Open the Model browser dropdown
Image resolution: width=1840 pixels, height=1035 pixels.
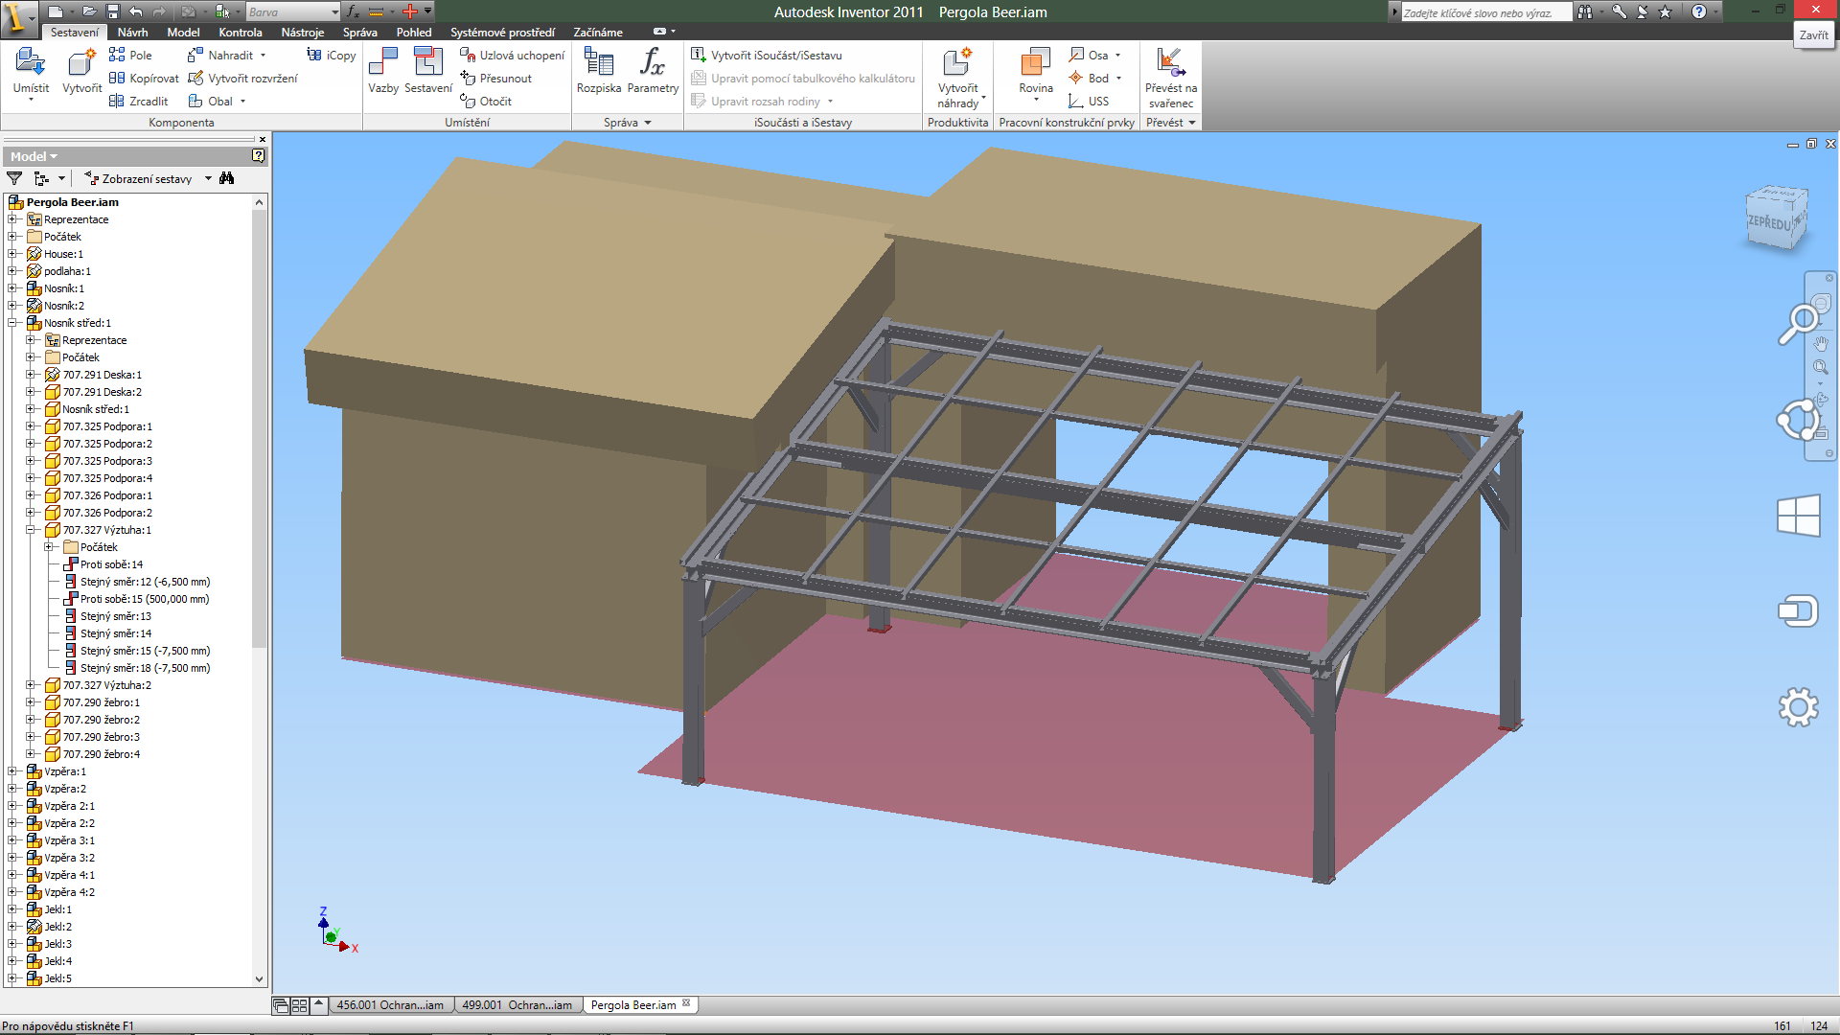pos(34,156)
